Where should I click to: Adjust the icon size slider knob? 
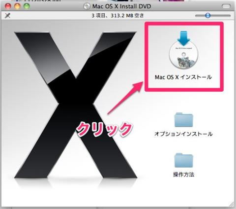[208, 16]
